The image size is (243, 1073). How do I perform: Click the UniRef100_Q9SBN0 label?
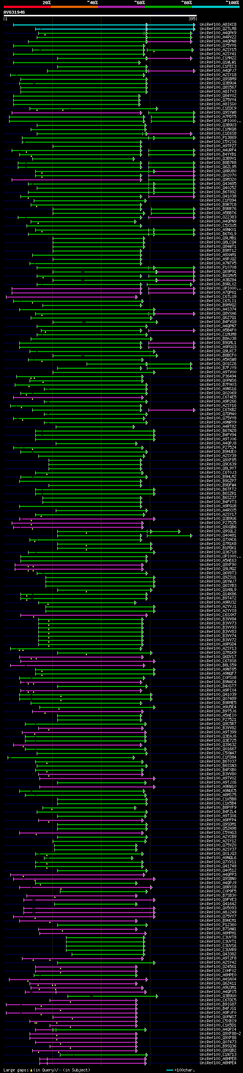tap(218, 878)
